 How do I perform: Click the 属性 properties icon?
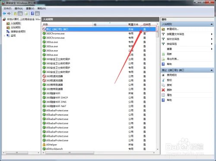pyautogui.click(x=163, y=95)
